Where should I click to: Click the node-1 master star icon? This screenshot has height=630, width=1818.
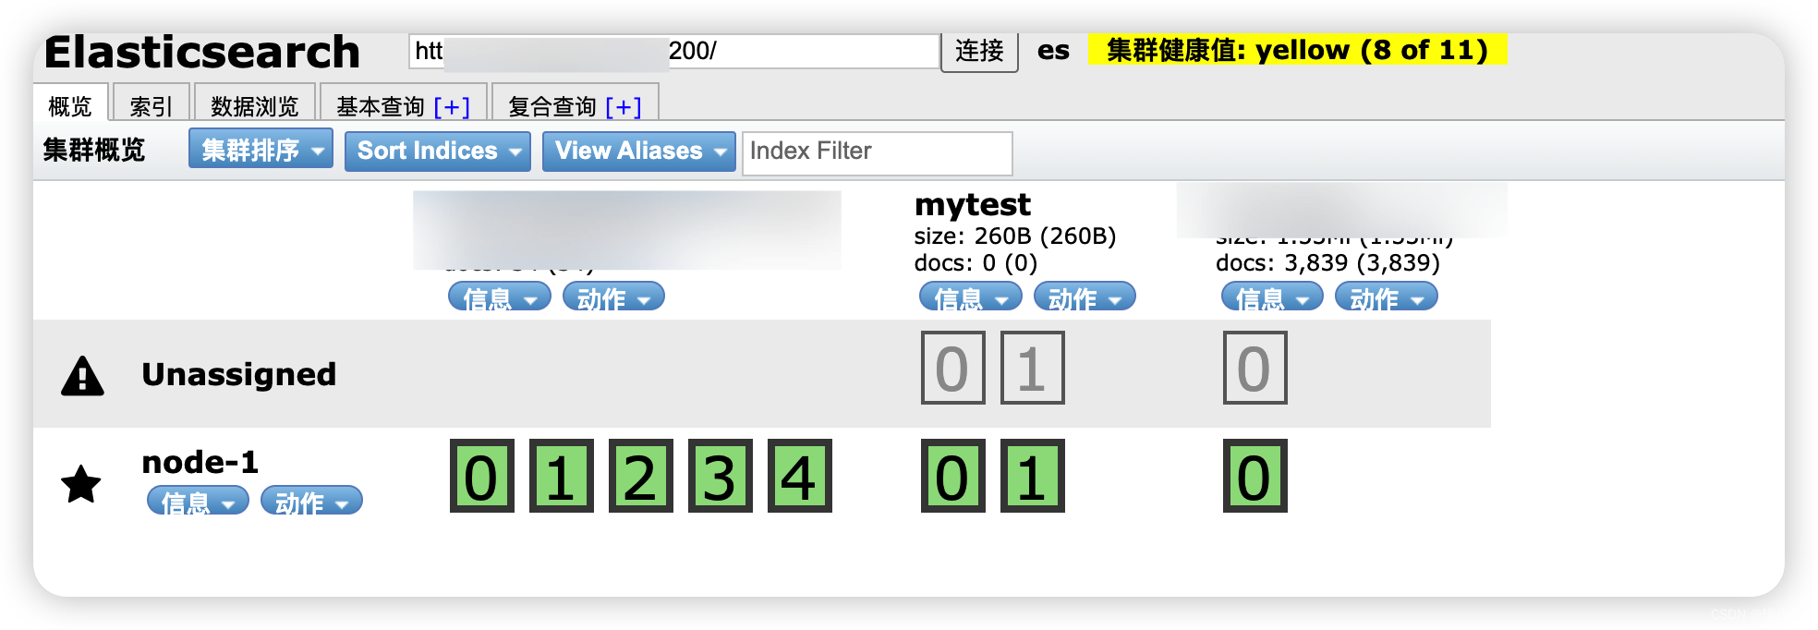(x=81, y=484)
